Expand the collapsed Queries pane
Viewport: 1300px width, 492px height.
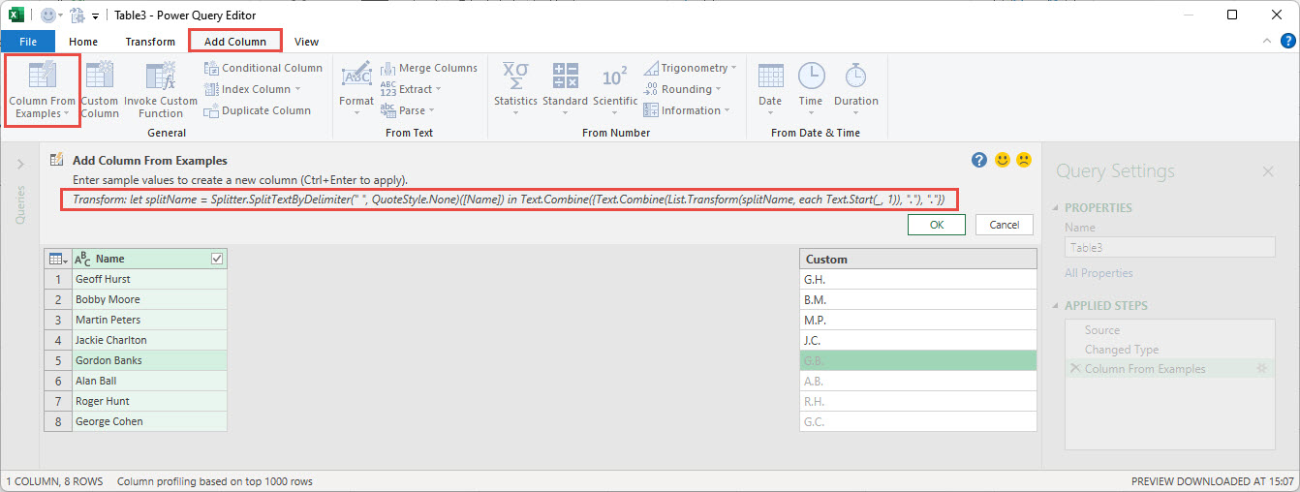(20, 165)
